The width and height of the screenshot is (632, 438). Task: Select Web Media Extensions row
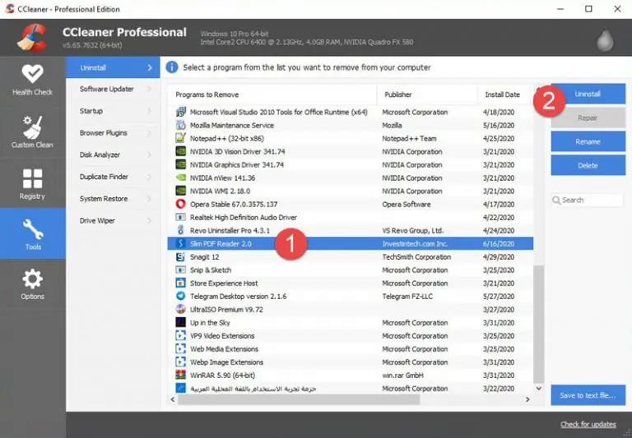(x=351, y=348)
